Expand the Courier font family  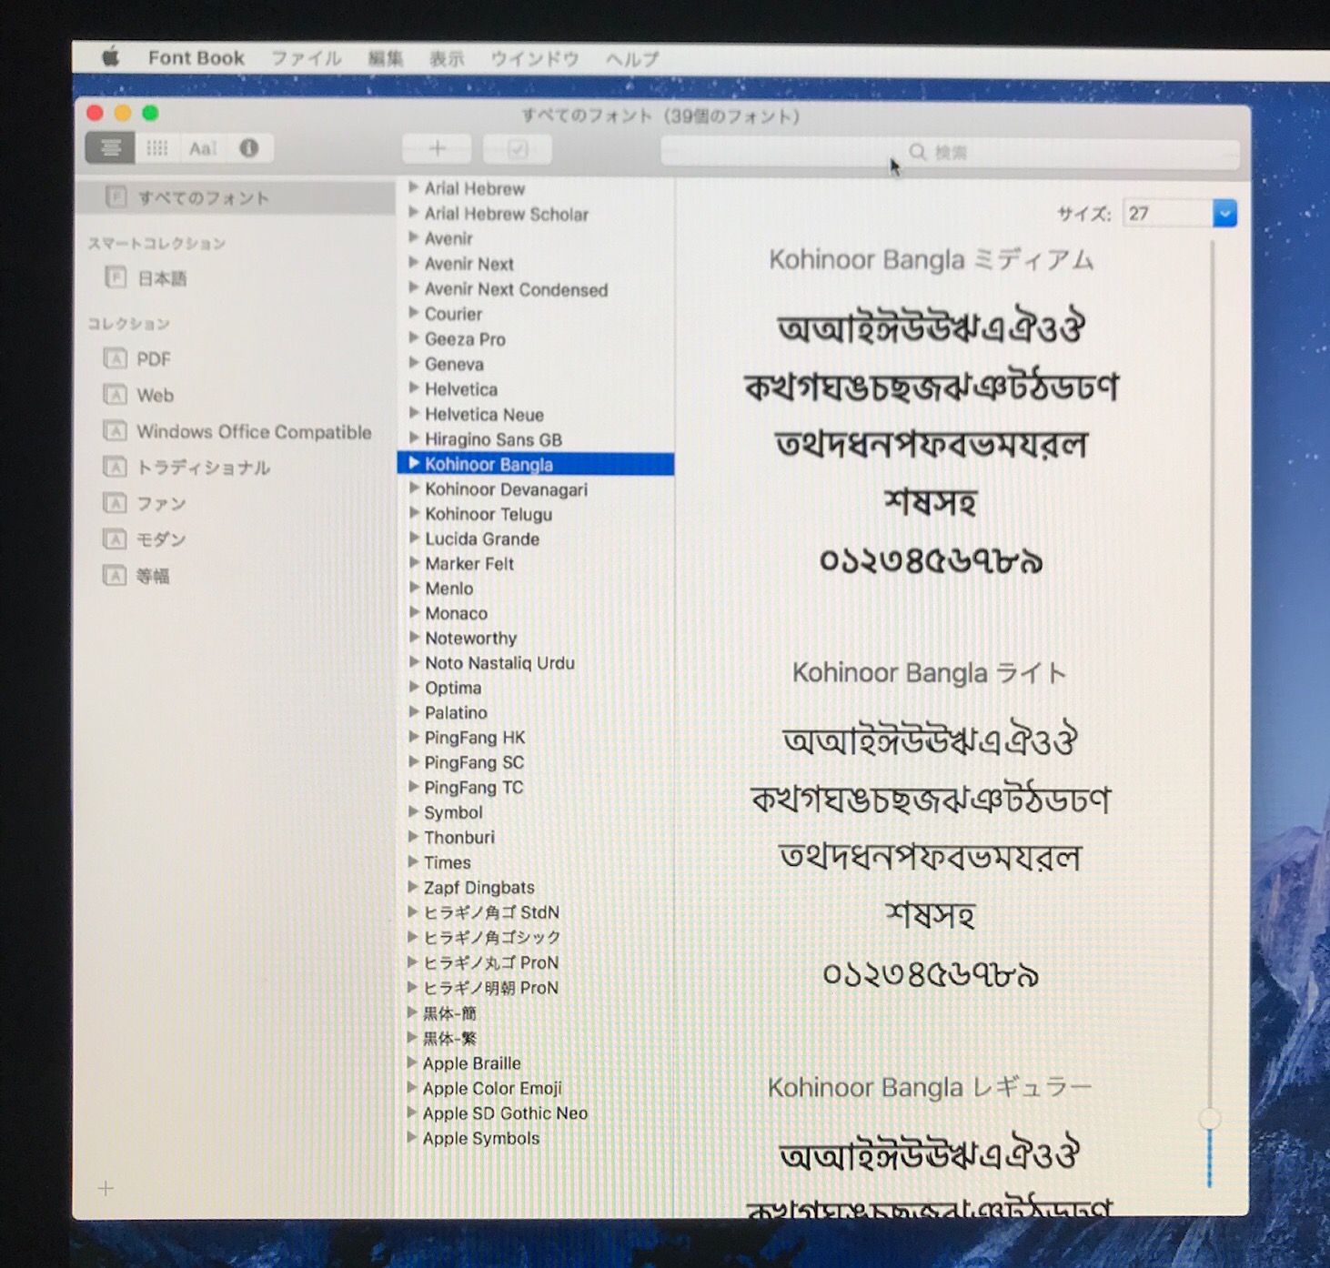coord(413,313)
